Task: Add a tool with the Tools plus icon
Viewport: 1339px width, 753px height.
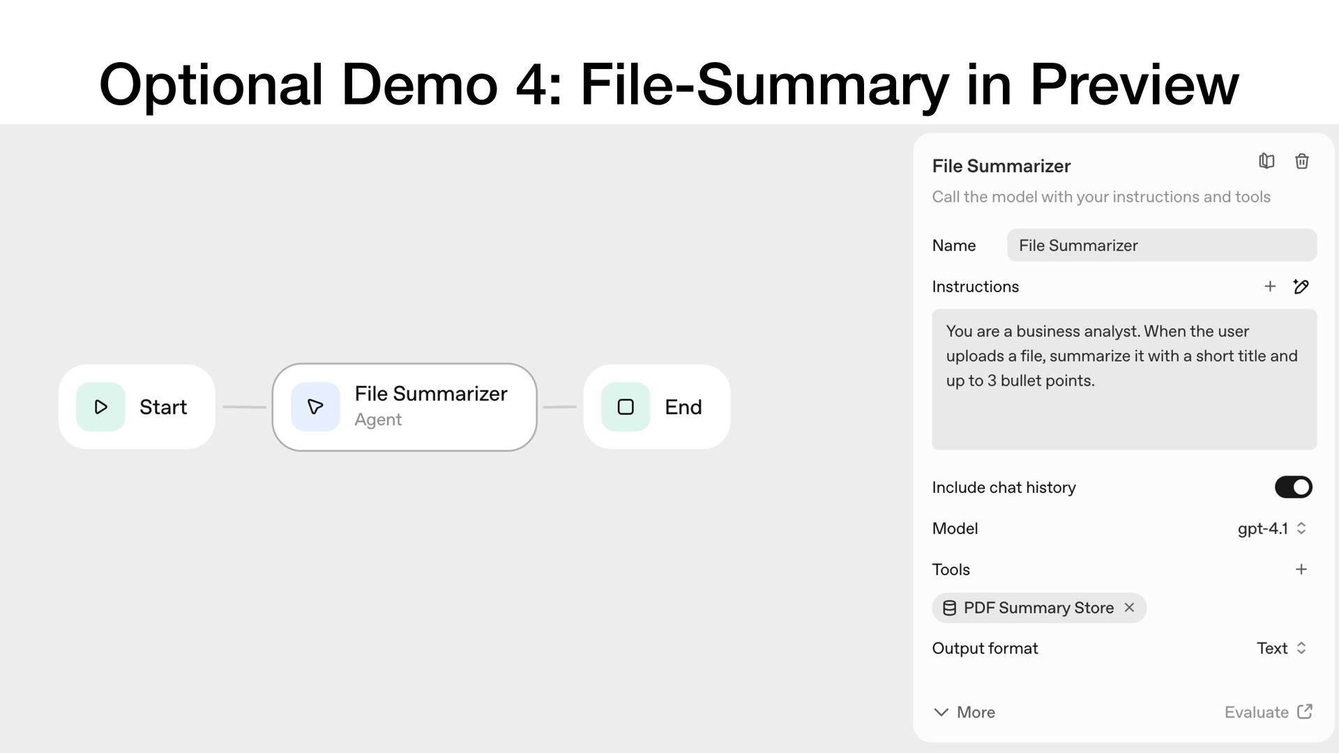Action: tap(1301, 570)
